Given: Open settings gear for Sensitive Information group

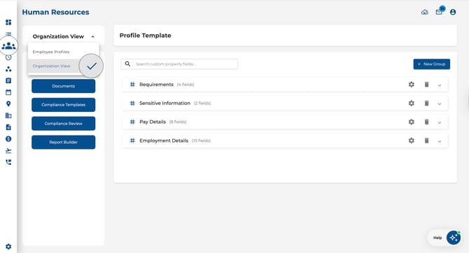Looking at the screenshot, I should (412, 103).
